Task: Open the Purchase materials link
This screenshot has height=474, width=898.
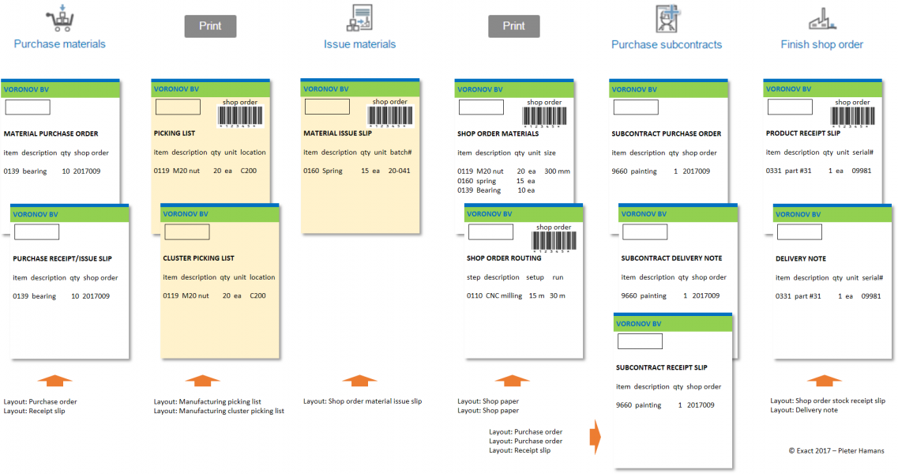Action: (x=59, y=44)
